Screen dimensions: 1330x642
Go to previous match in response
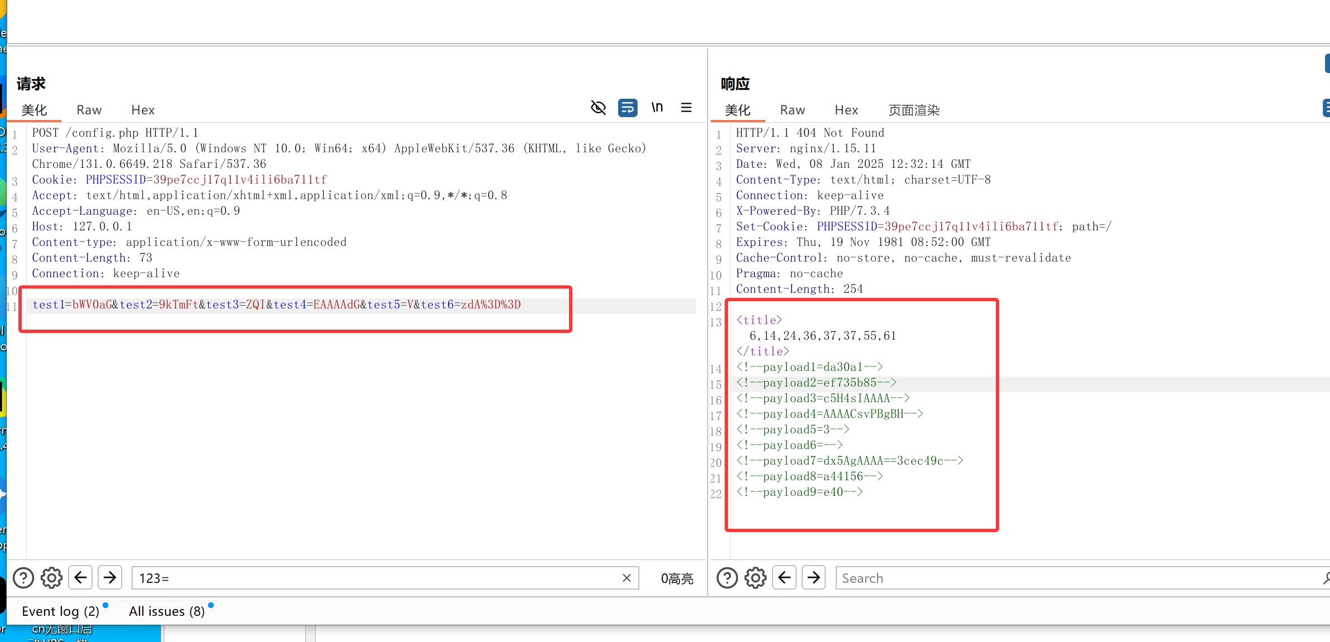click(x=784, y=577)
